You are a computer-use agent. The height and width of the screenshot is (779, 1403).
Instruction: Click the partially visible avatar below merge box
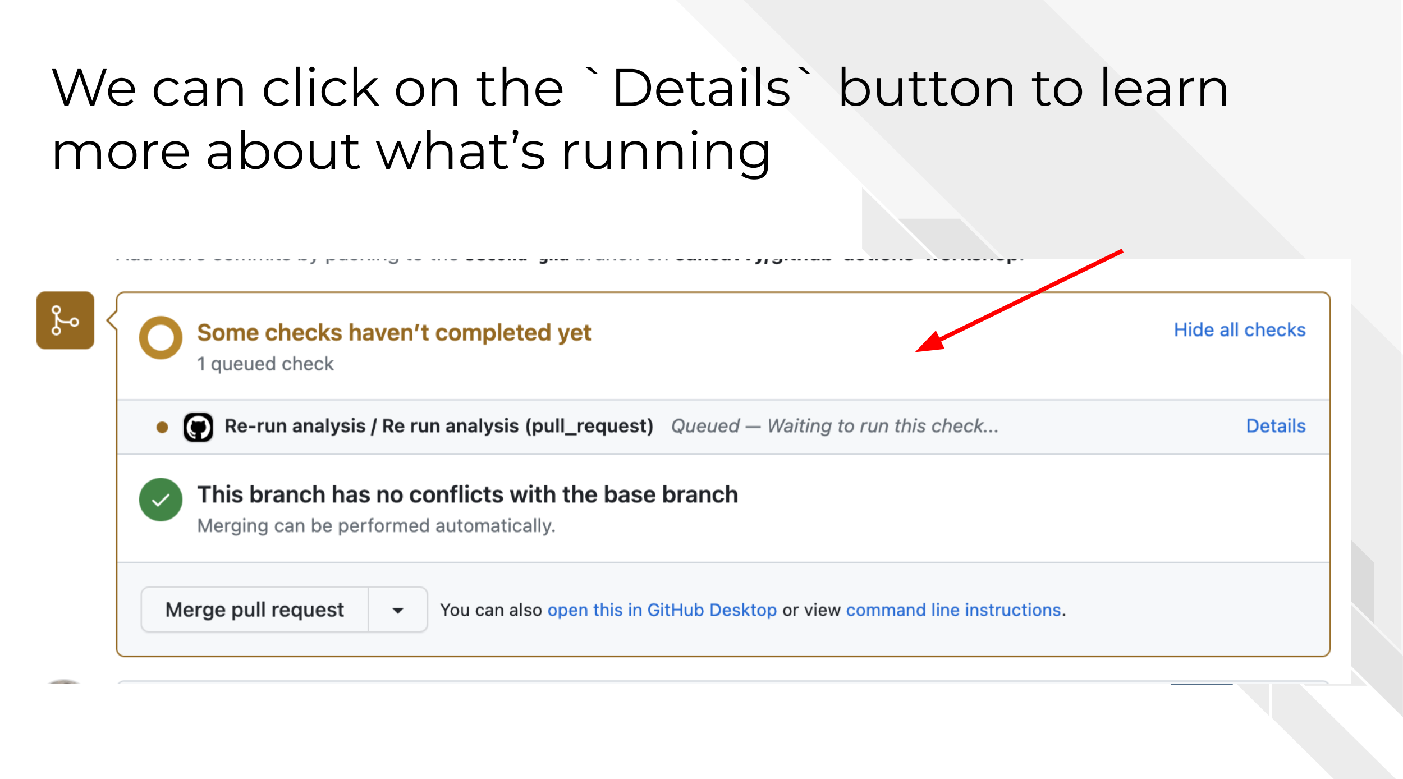coord(63,681)
